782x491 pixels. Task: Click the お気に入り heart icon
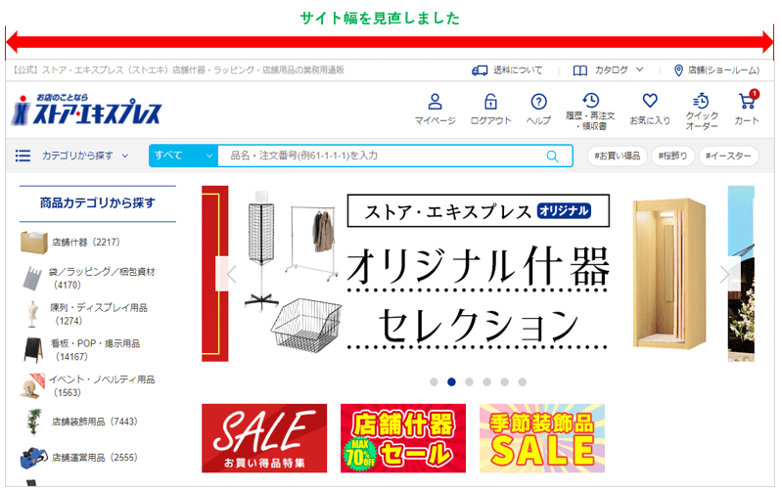(x=650, y=101)
